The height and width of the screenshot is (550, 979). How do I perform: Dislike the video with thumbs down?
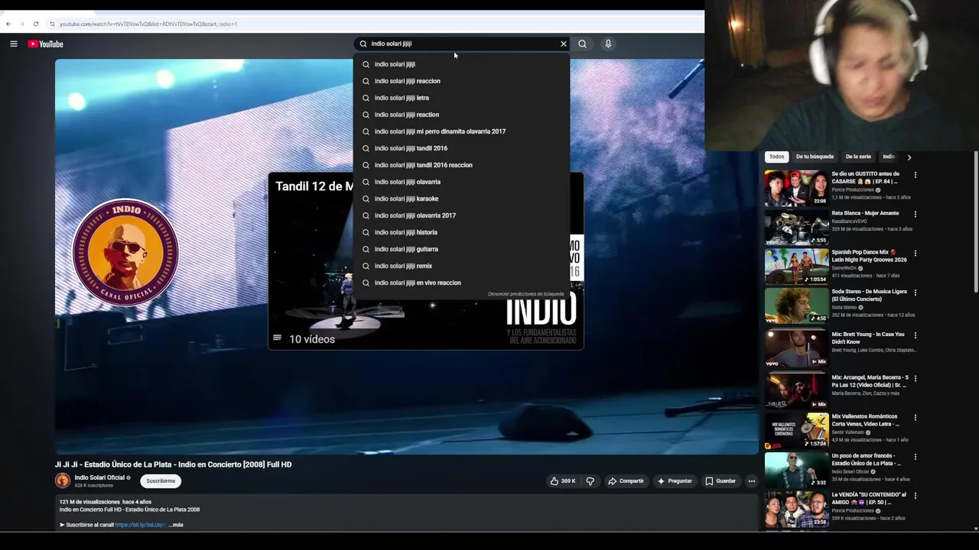click(x=590, y=481)
